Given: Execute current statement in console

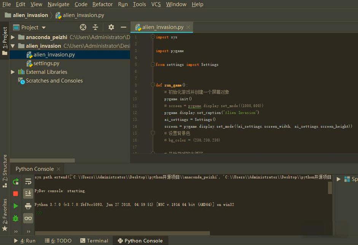Looking at the screenshot, I should (16, 206).
